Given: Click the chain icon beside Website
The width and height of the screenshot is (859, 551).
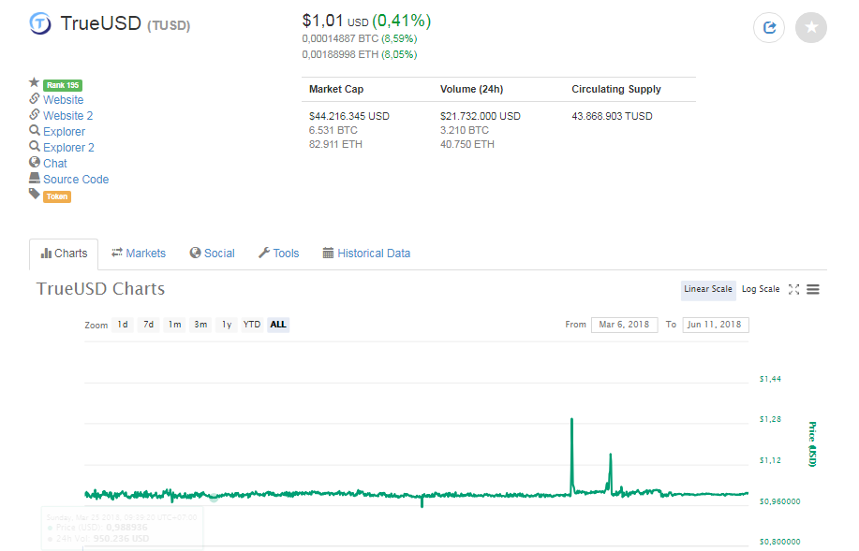Looking at the screenshot, I should [34, 98].
